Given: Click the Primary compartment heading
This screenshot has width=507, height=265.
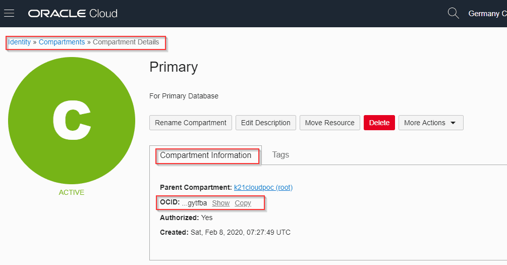Looking at the screenshot, I should (x=174, y=67).
